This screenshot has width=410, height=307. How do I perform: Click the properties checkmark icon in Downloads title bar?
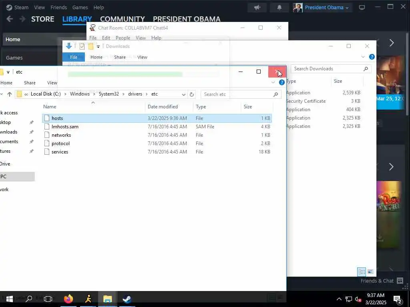[82, 46]
